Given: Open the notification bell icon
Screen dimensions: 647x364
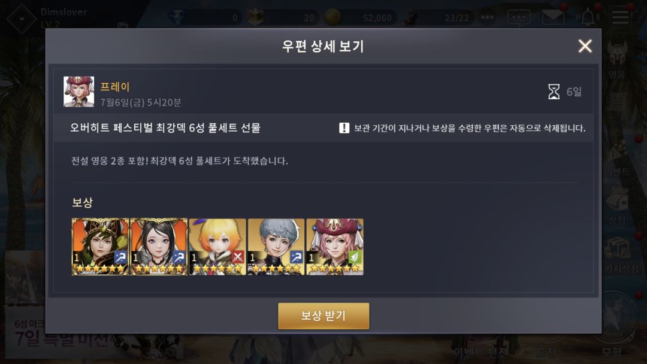Looking at the screenshot, I should pyautogui.click(x=588, y=17).
